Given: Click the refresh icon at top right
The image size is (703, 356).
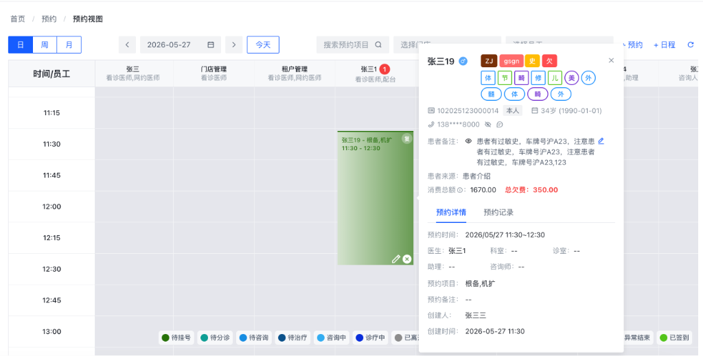Looking at the screenshot, I should [x=691, y=45].
